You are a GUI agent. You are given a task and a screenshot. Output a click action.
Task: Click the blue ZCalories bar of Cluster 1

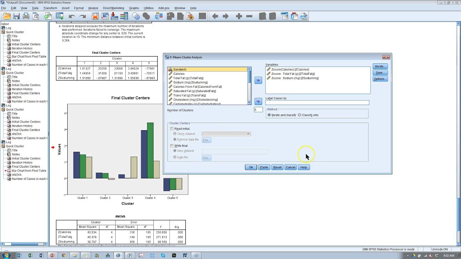[x=76, y=165]
